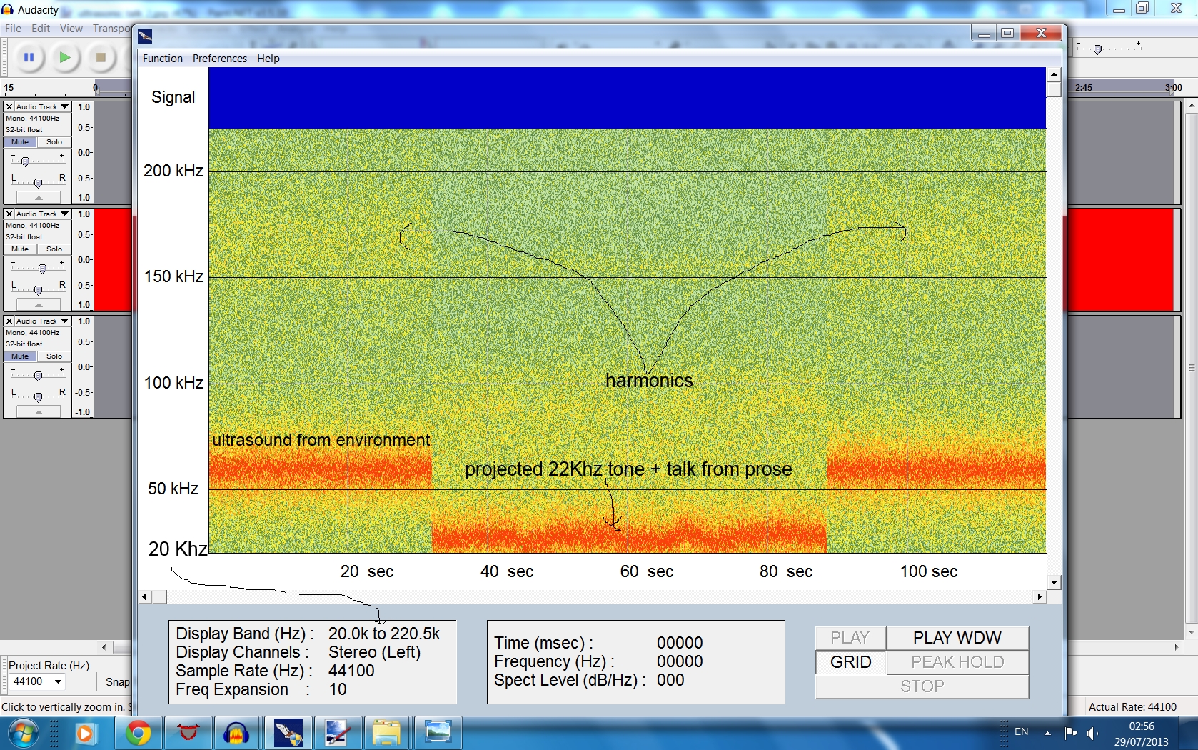The image size is (1198, 750).
Task: Click the second track's gain slider
Action: point(42,269)
